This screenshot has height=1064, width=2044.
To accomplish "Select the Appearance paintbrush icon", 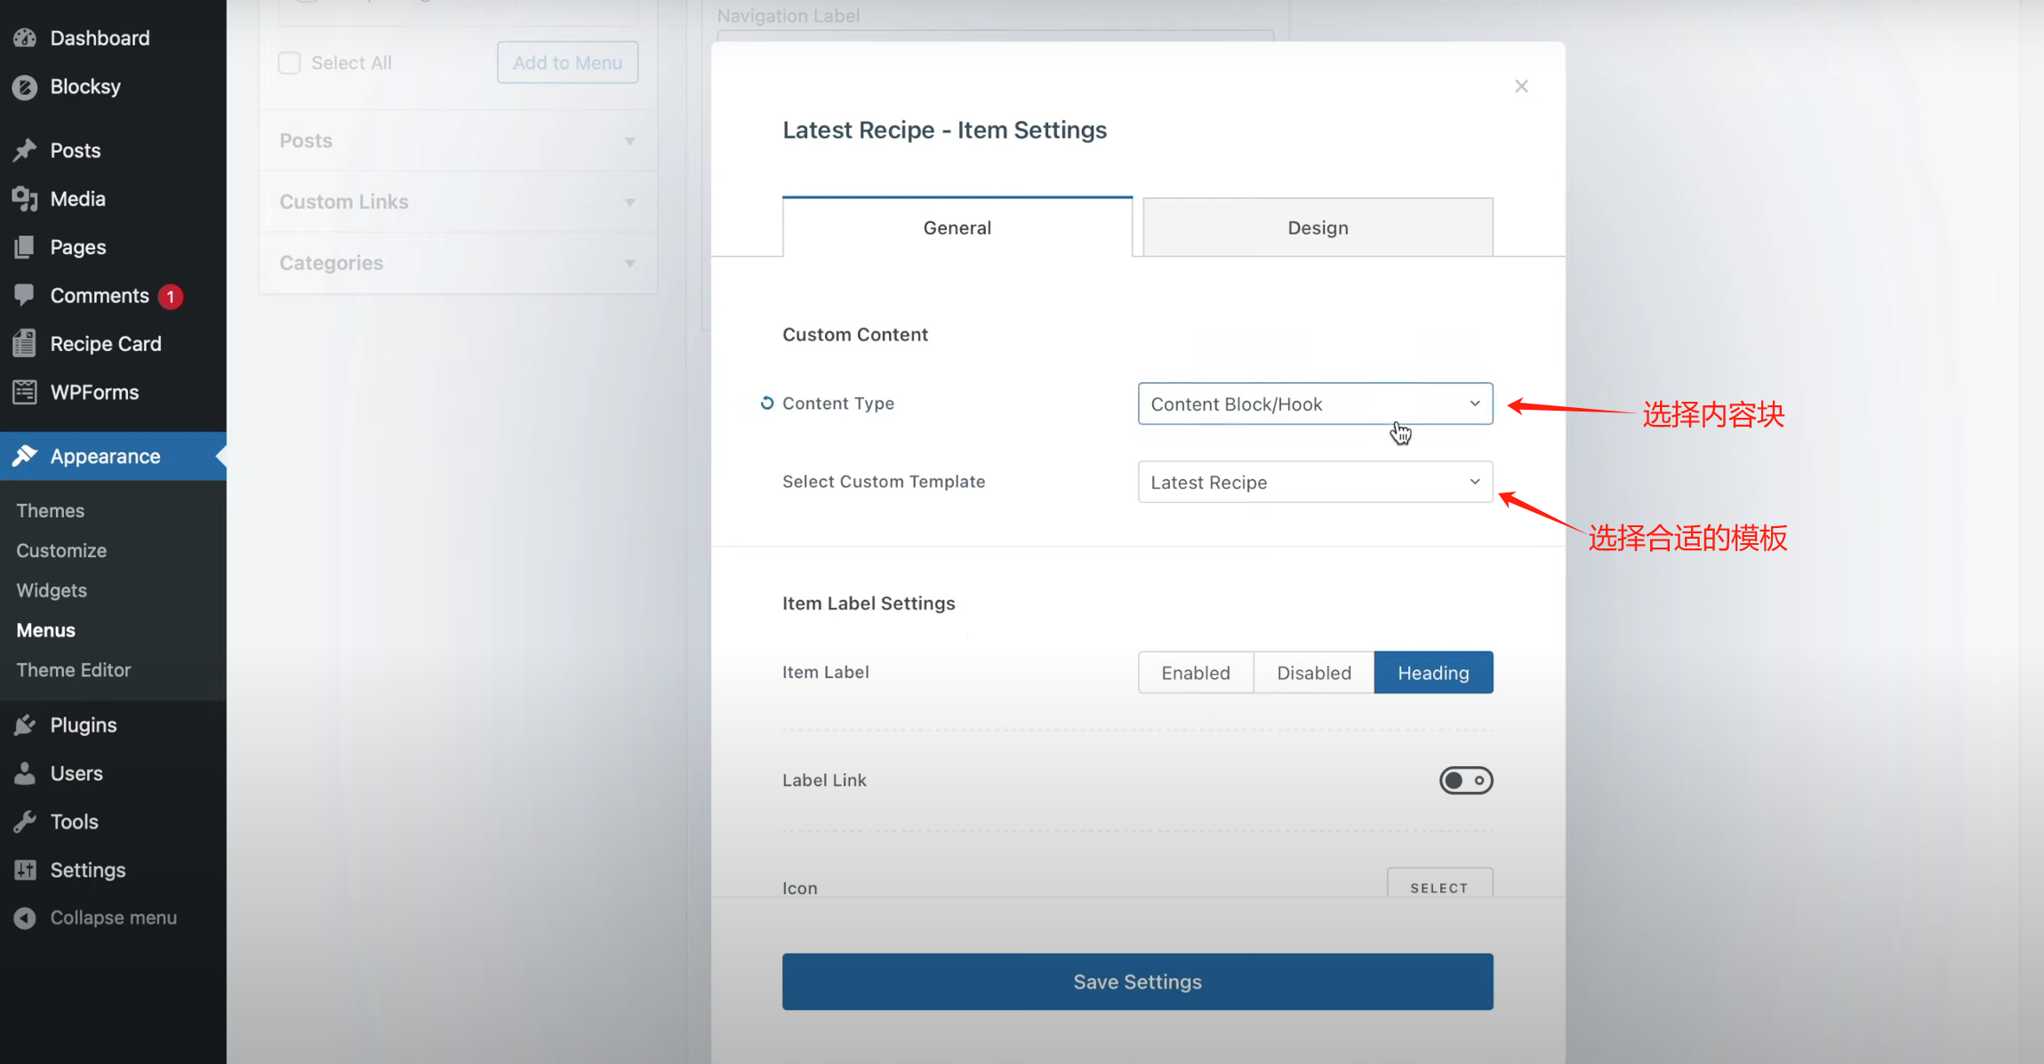I will [x=24, y=455].
